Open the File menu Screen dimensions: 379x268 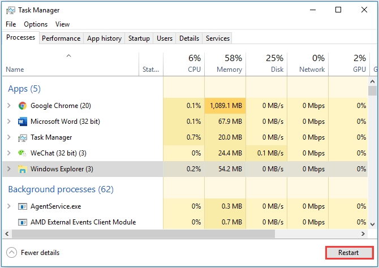[11, 24]
